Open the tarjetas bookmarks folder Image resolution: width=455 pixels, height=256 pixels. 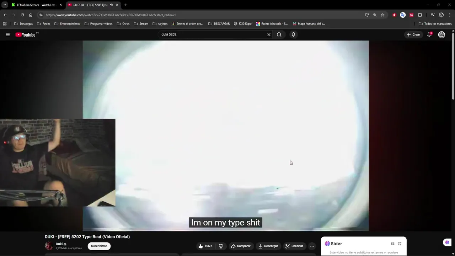click(x=160, y=24)
